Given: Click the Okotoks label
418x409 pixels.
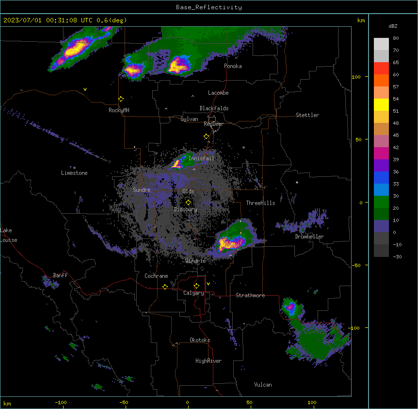Looking at the screenshot, I should tap(200, 340).
